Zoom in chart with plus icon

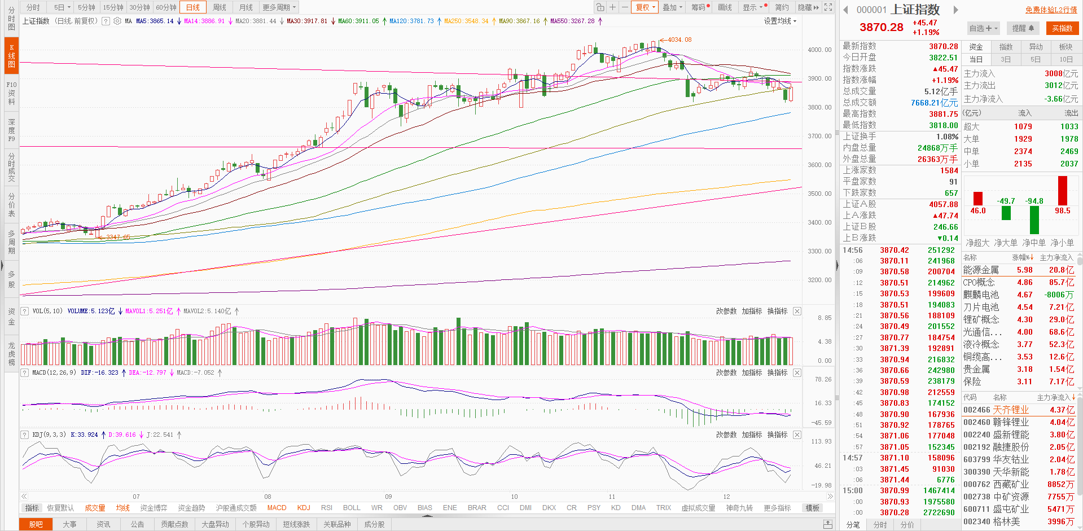(612, 7)
